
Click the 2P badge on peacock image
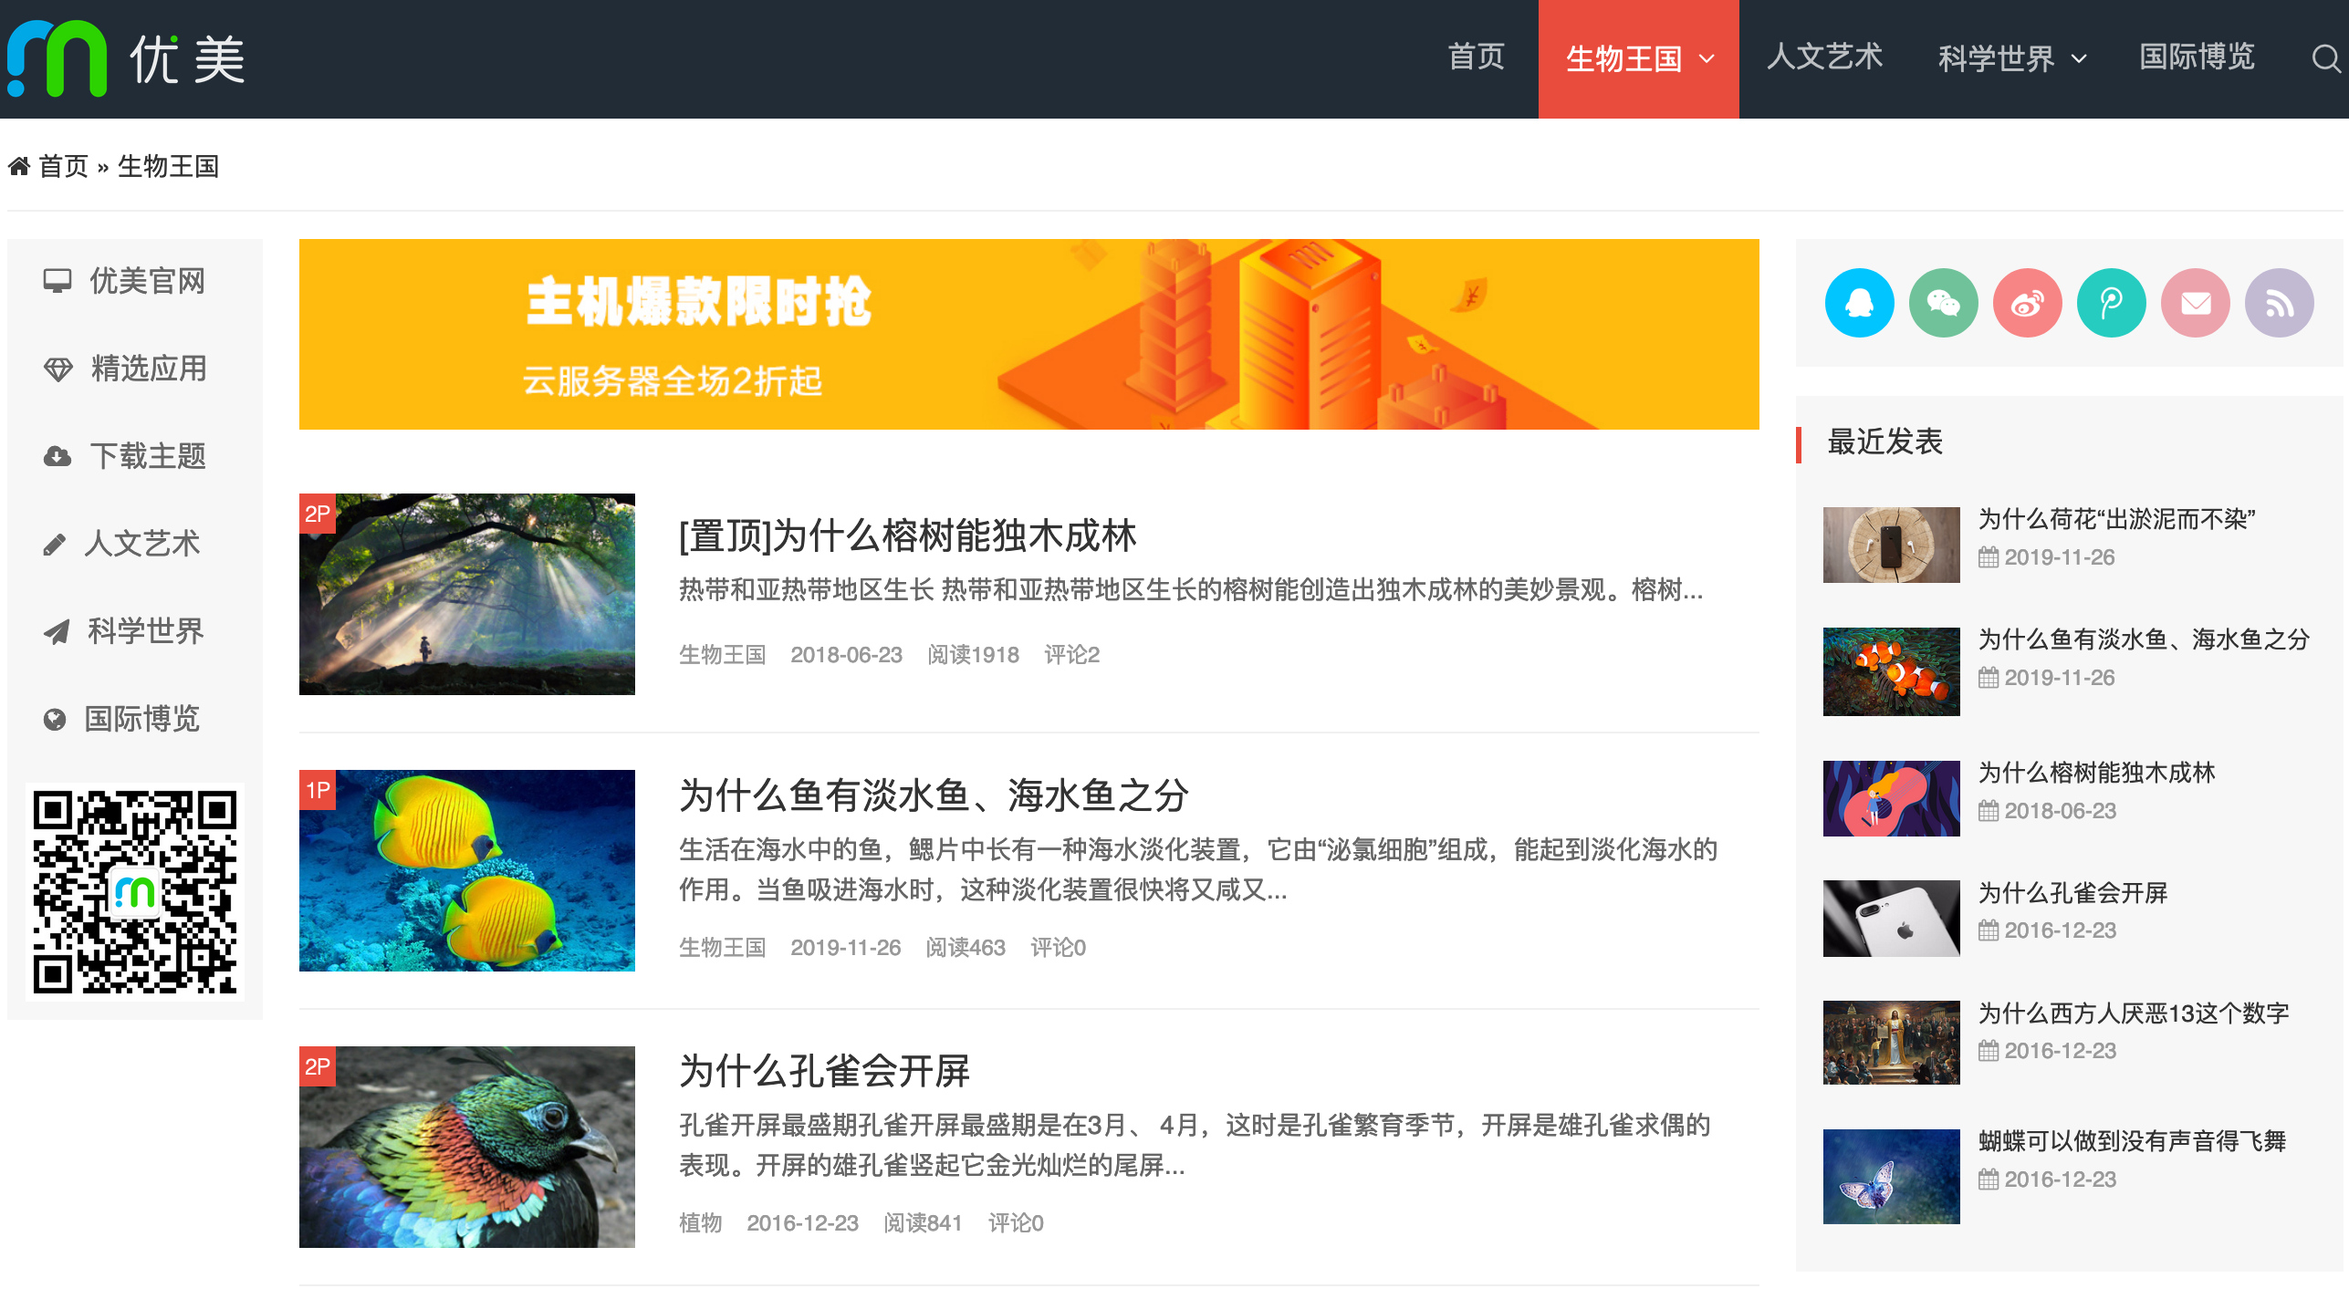[318, 1065]
